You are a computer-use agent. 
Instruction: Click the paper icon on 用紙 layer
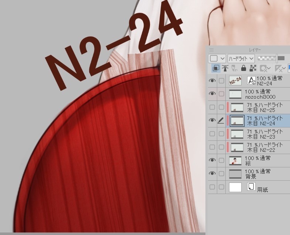251,187
